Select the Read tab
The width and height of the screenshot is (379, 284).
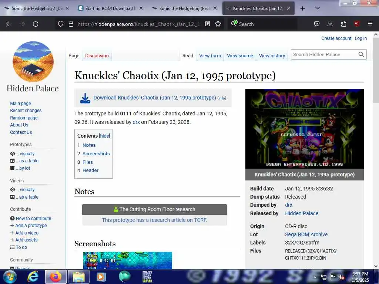tap(188, 55)
